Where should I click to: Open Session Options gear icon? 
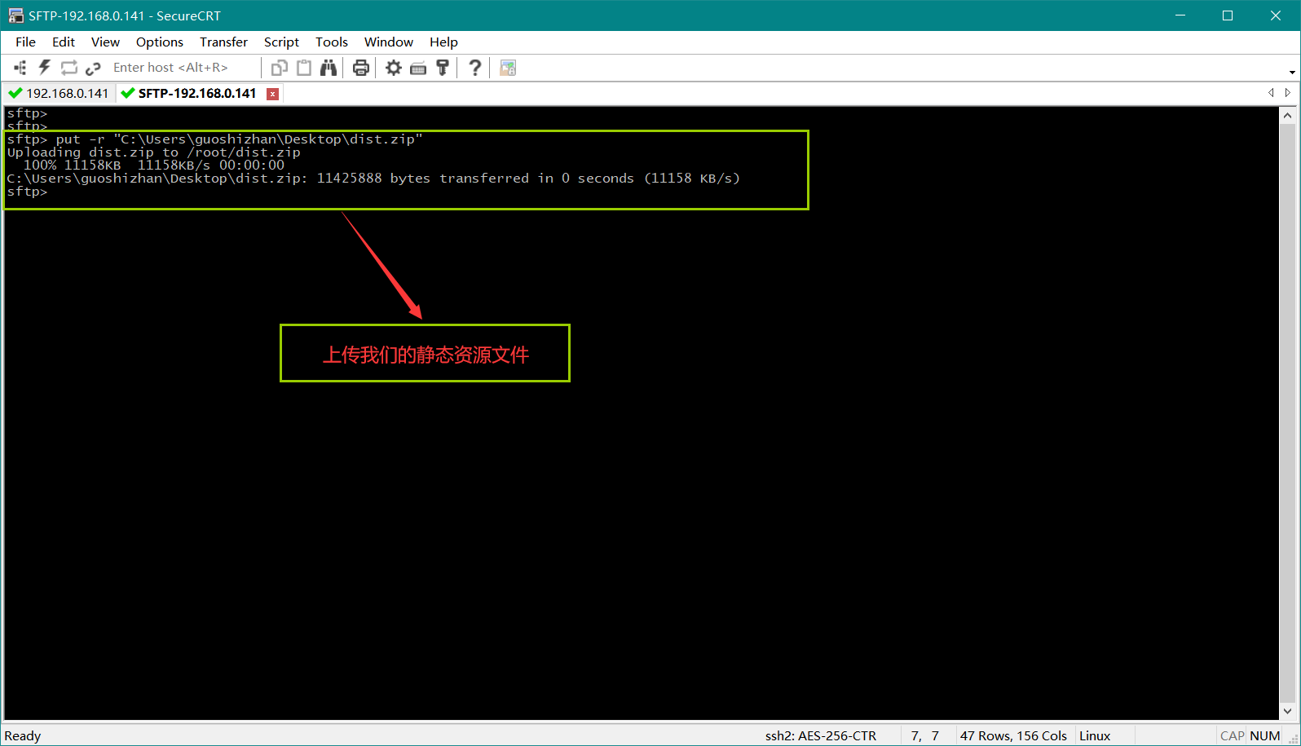point(394,68)
